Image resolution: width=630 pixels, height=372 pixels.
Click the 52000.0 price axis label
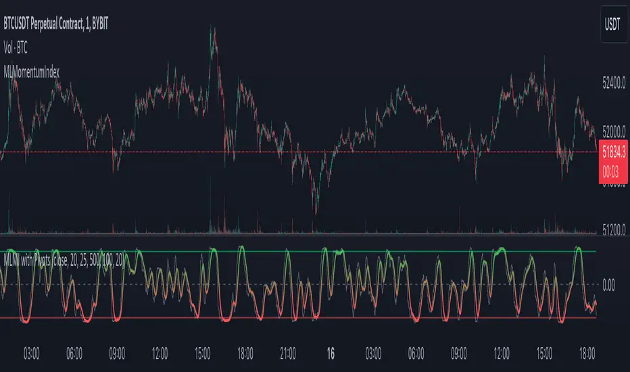click(614, 131)
